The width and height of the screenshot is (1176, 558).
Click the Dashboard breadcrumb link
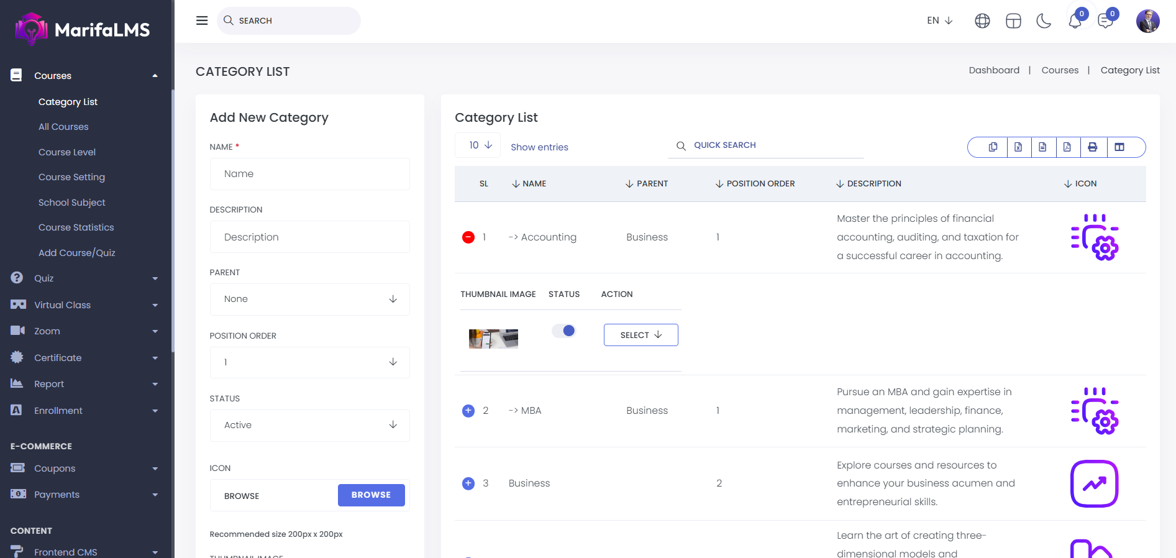[x=994, y=70]
